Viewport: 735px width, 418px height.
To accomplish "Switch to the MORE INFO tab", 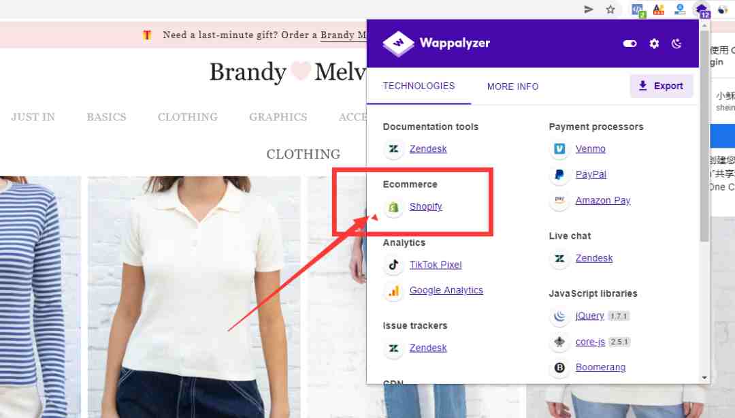I will click(513, 86).
